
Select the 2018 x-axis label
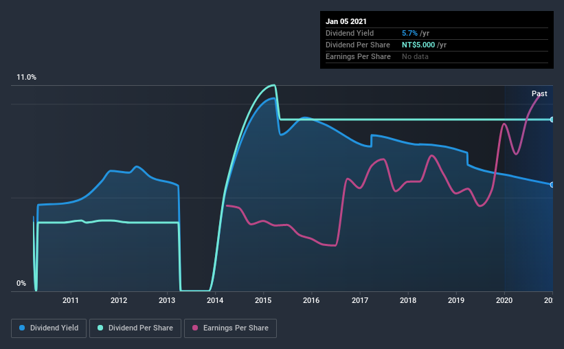pyautogui.click(x=408, y=300)
